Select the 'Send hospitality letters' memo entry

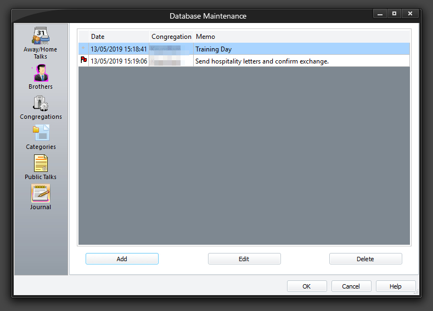[301, 61]
